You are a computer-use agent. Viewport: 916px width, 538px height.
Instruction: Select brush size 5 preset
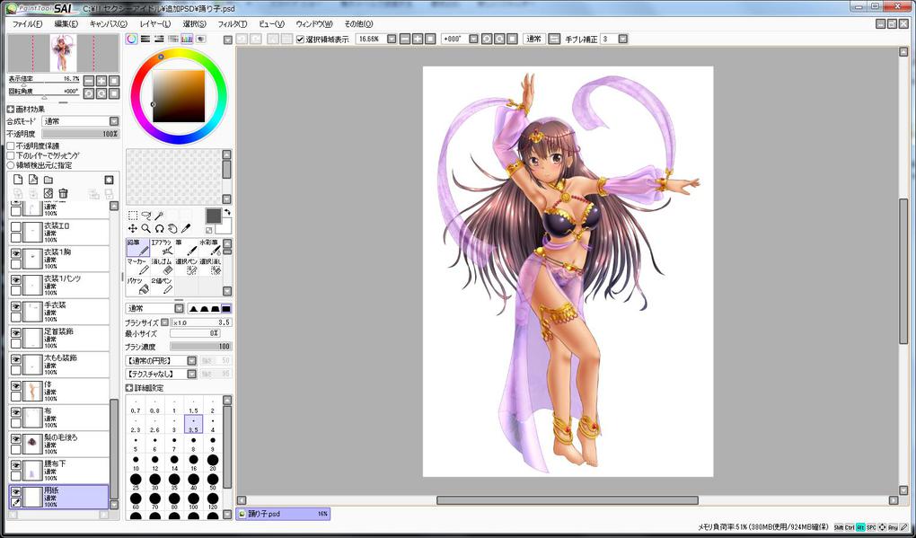click(x=136, y=444)
